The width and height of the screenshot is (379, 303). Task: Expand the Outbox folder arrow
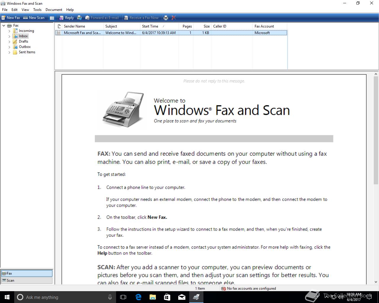(x=9, y=47)
